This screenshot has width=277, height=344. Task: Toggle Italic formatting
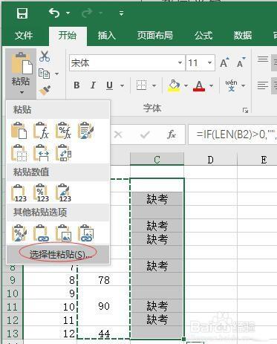point(93,85)
